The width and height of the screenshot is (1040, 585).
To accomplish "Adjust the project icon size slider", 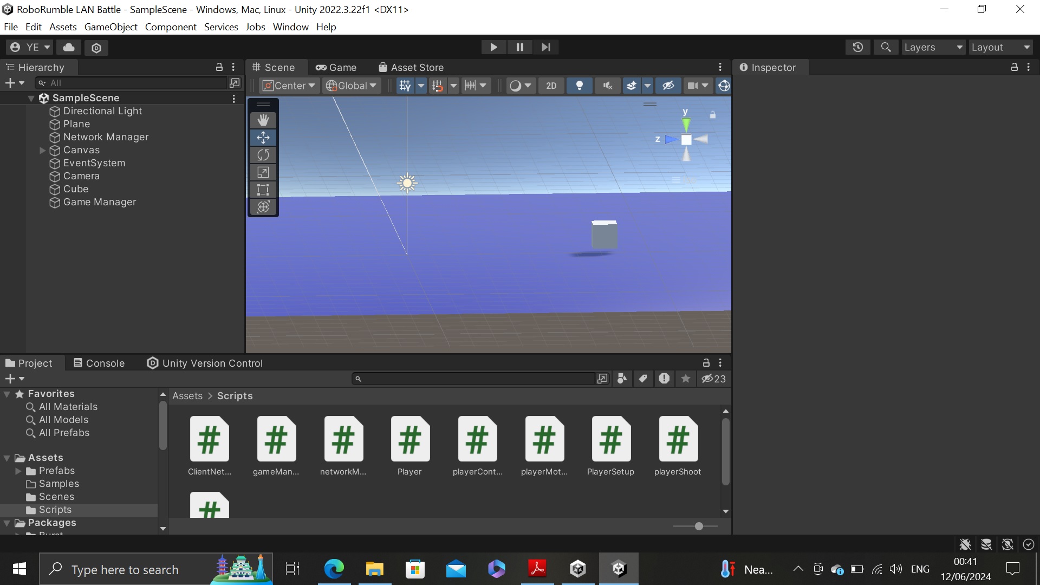I will click(699, 526).
